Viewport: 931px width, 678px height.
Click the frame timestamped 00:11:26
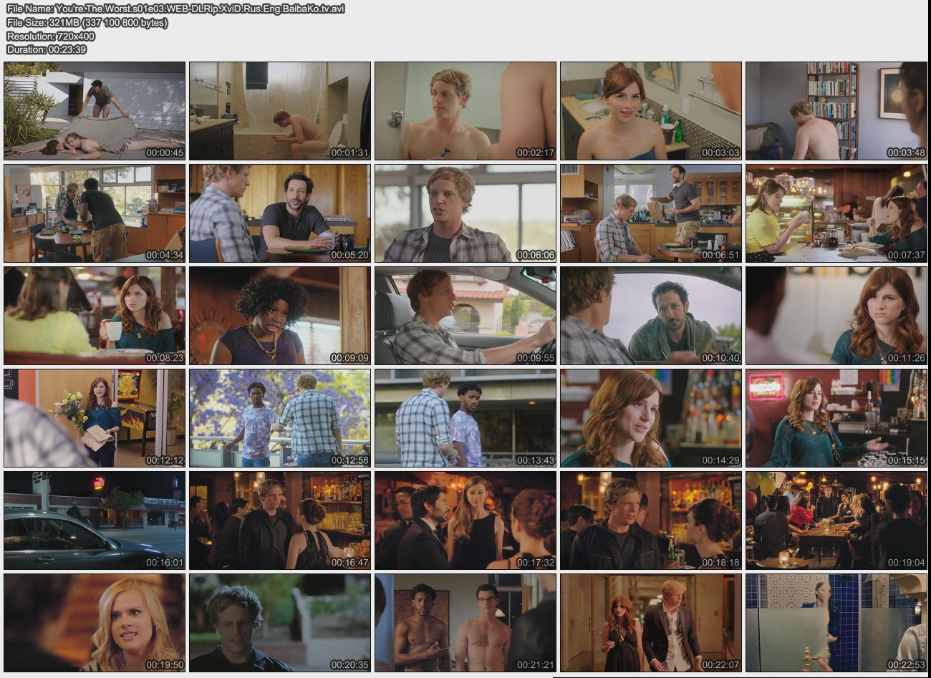pos(836,316)
